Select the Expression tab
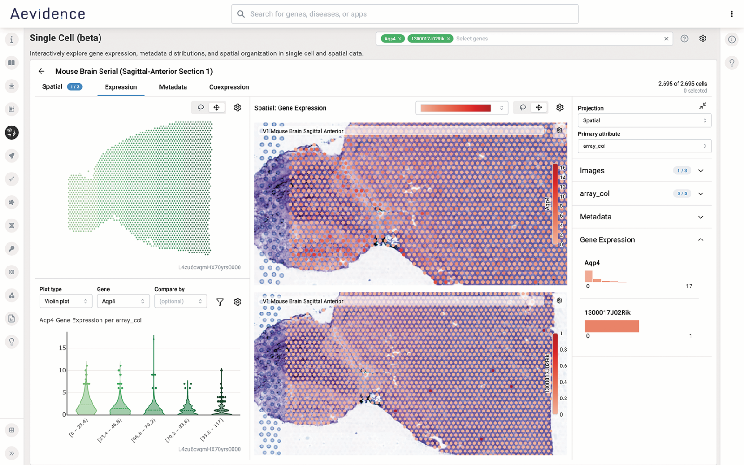 click(121, 87)
